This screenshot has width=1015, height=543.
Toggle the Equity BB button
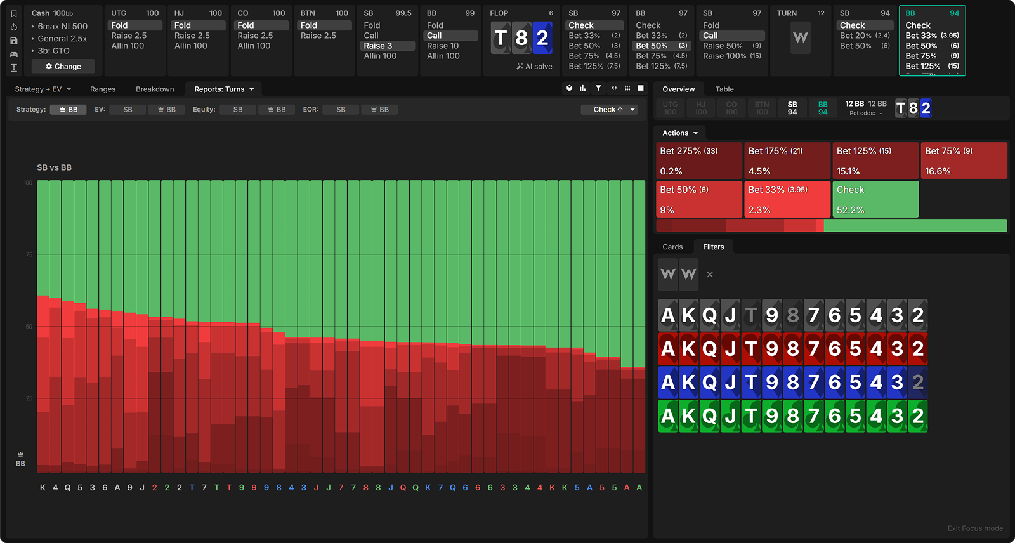(x=276, y=110)
